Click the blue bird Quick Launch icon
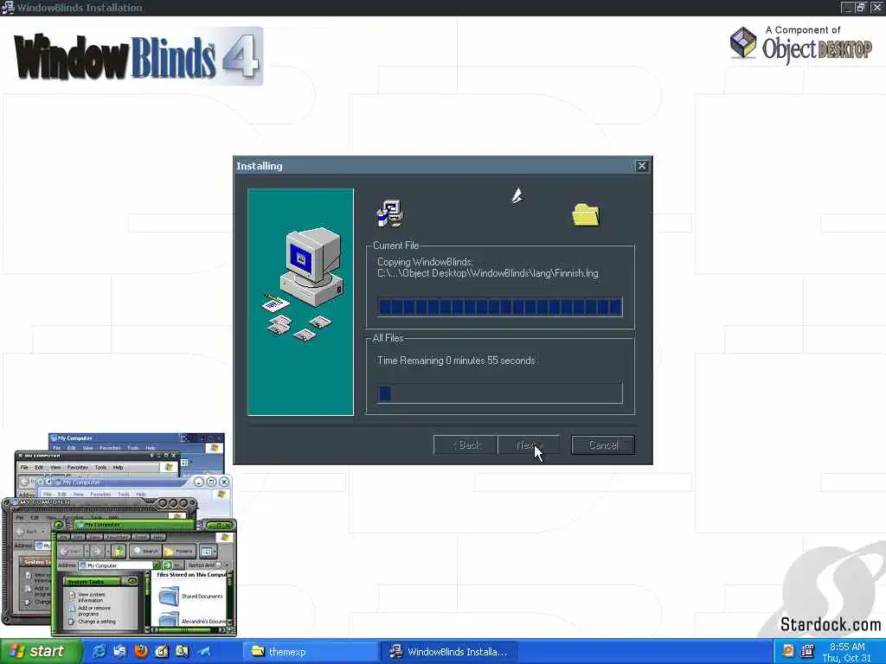886x664 pixels. click(x=203, y=652)
